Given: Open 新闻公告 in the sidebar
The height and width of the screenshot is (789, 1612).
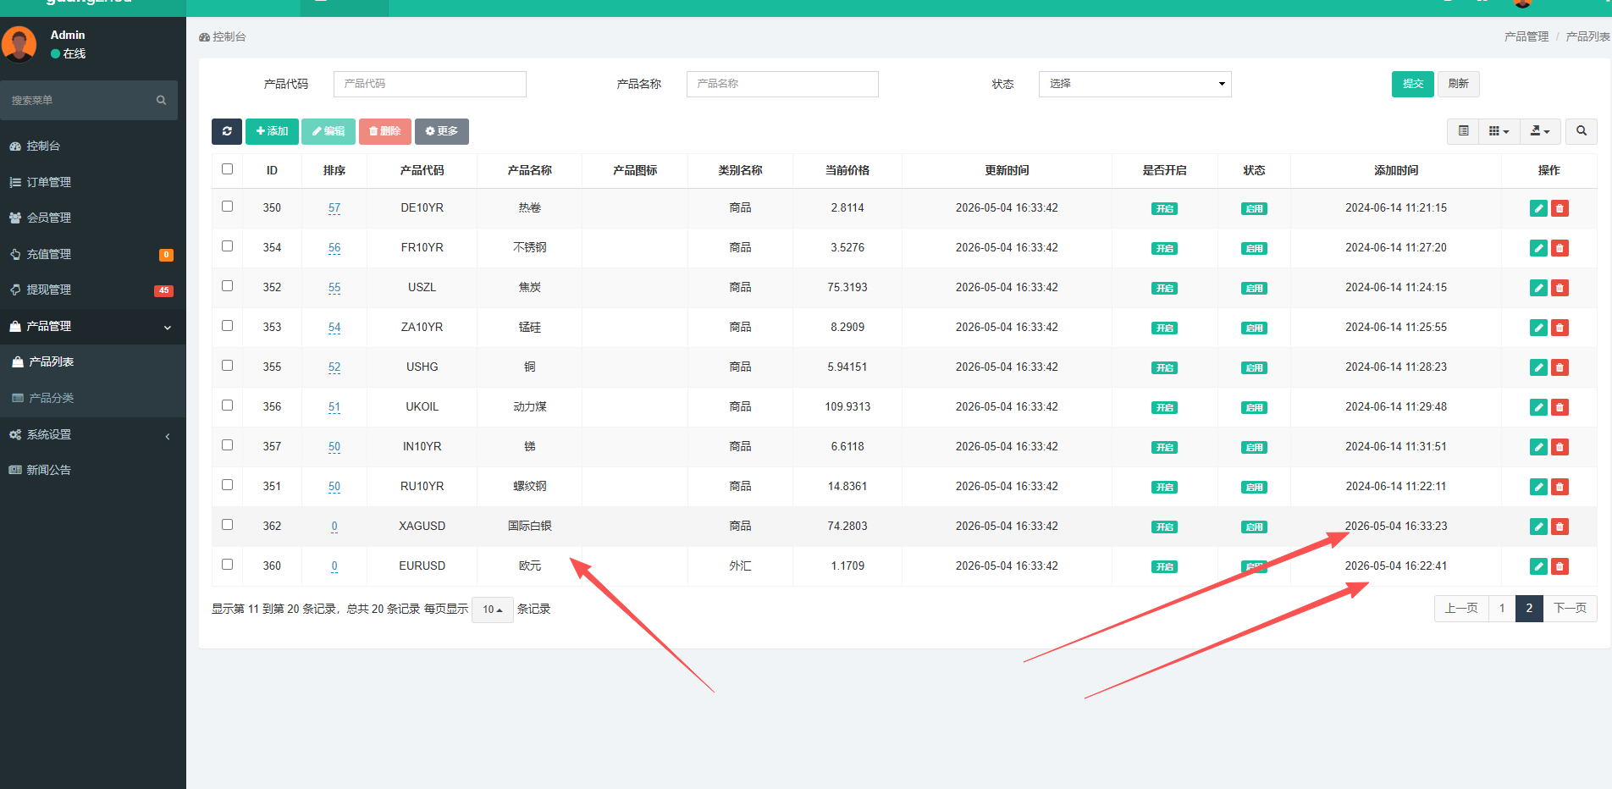Looking at the screenshot, I should [x=93, y=470].
